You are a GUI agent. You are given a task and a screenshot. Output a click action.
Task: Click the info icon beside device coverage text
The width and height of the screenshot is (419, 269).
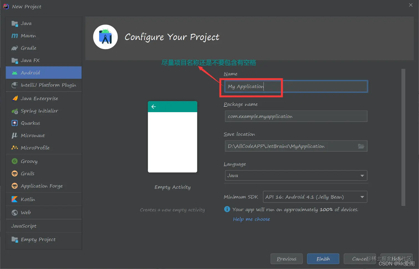[227, 209]
